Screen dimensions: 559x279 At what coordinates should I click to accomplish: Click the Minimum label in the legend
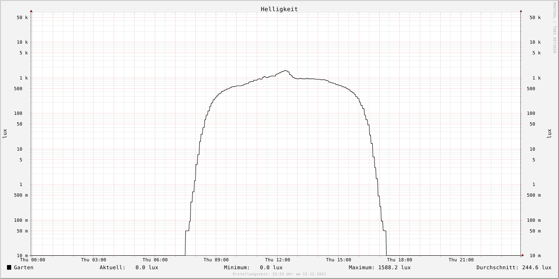237,267
